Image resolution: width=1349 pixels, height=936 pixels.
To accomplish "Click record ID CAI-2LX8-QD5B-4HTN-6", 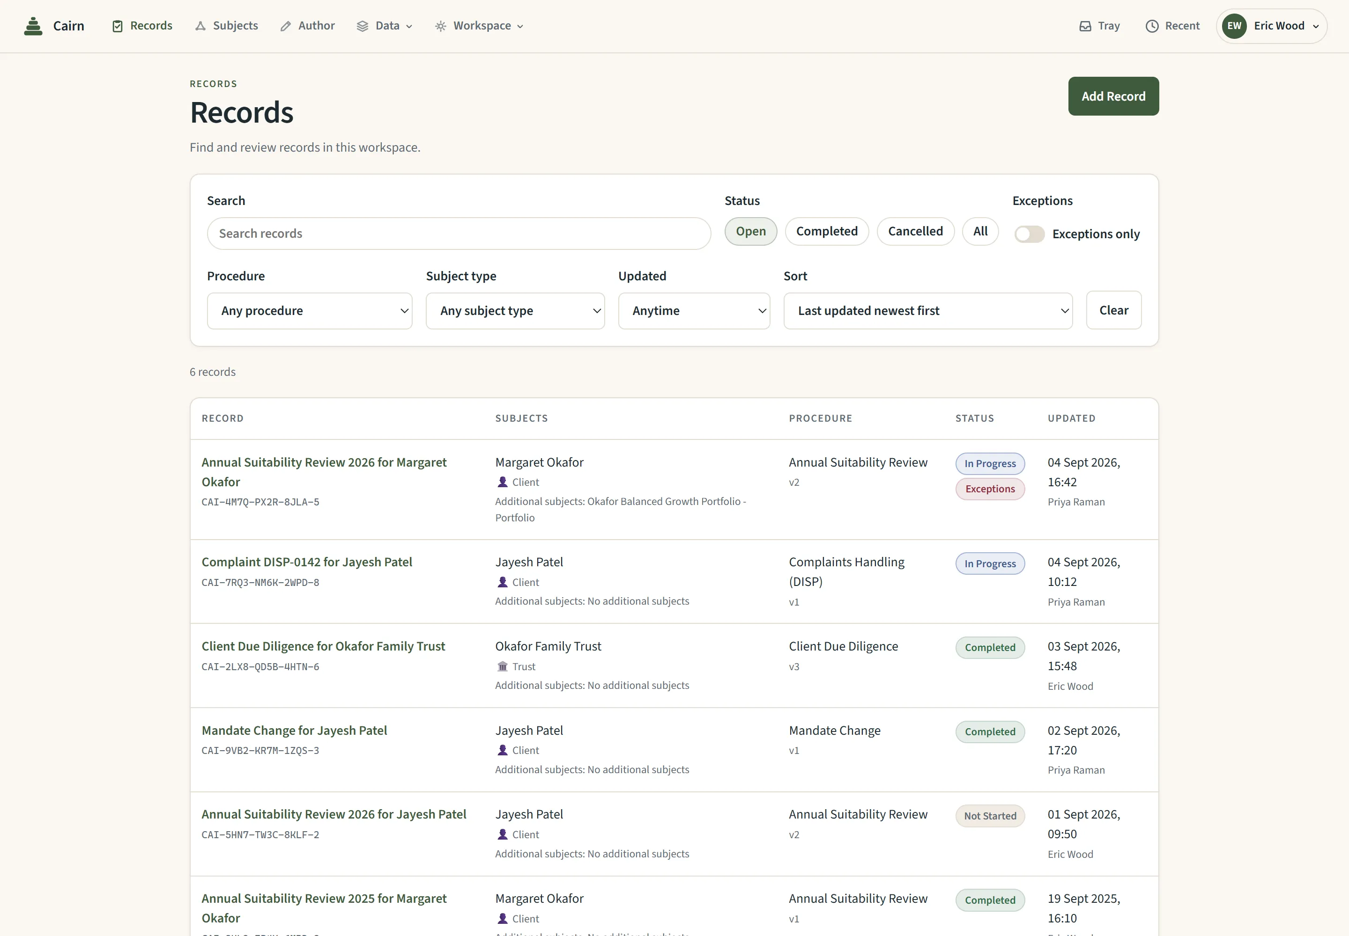I will coord(260,667).
